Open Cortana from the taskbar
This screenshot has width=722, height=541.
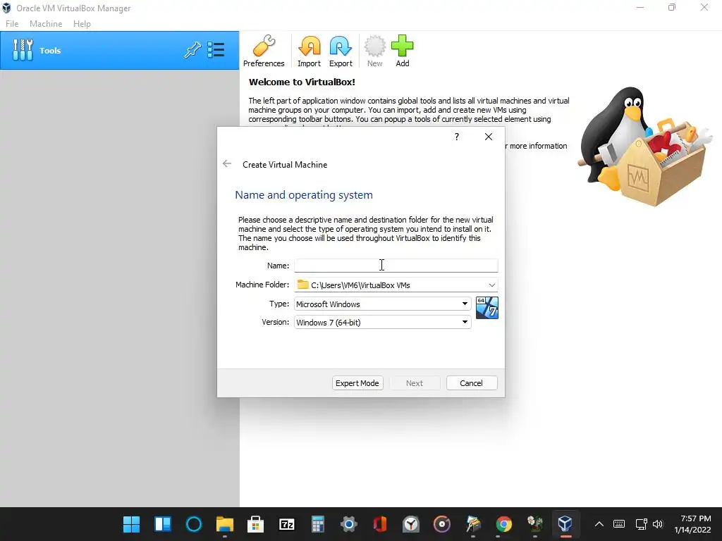point(194,524)
